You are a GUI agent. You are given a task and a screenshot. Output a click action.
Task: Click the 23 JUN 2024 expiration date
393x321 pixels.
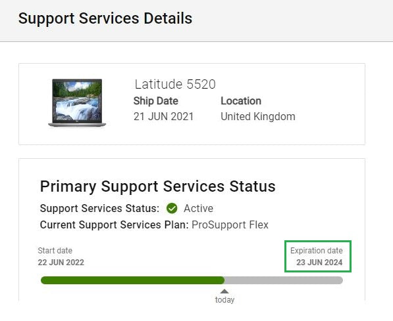[x=319, y=263]
